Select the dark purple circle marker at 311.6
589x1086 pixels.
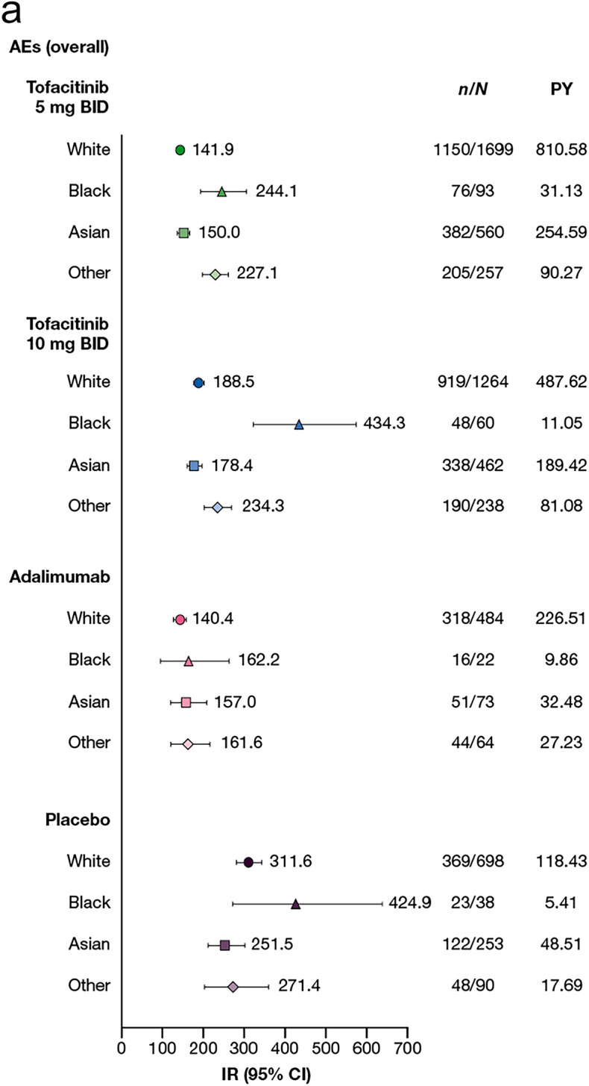(x=248, y=862)
